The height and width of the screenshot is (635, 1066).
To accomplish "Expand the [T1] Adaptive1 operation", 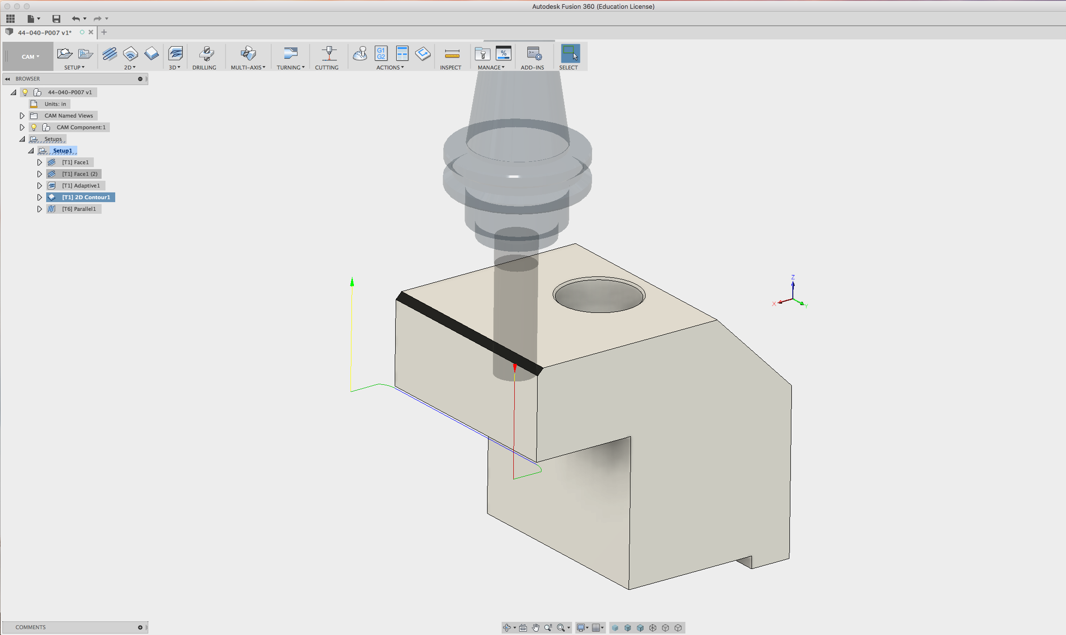I will pyautogui.click(x=40, y=186).
